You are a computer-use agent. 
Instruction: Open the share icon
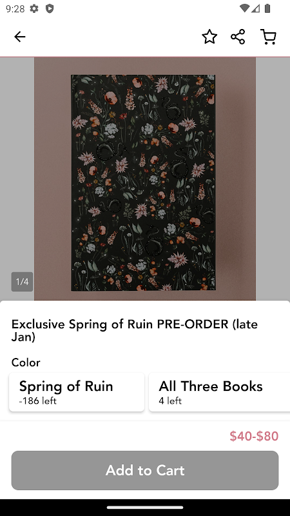point(238,37)
